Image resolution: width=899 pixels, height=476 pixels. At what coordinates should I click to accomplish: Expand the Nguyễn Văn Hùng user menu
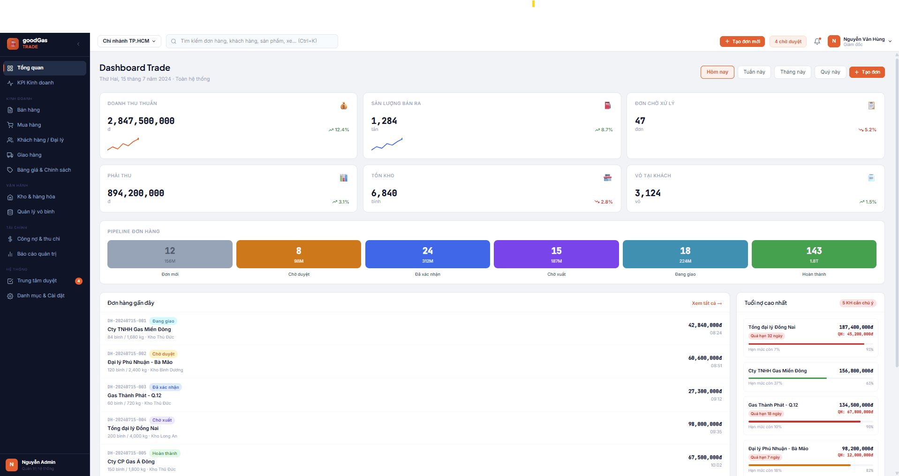click(860, 41)
